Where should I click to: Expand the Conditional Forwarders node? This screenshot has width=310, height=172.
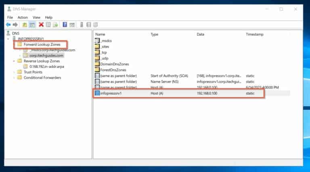click(14, 78)
